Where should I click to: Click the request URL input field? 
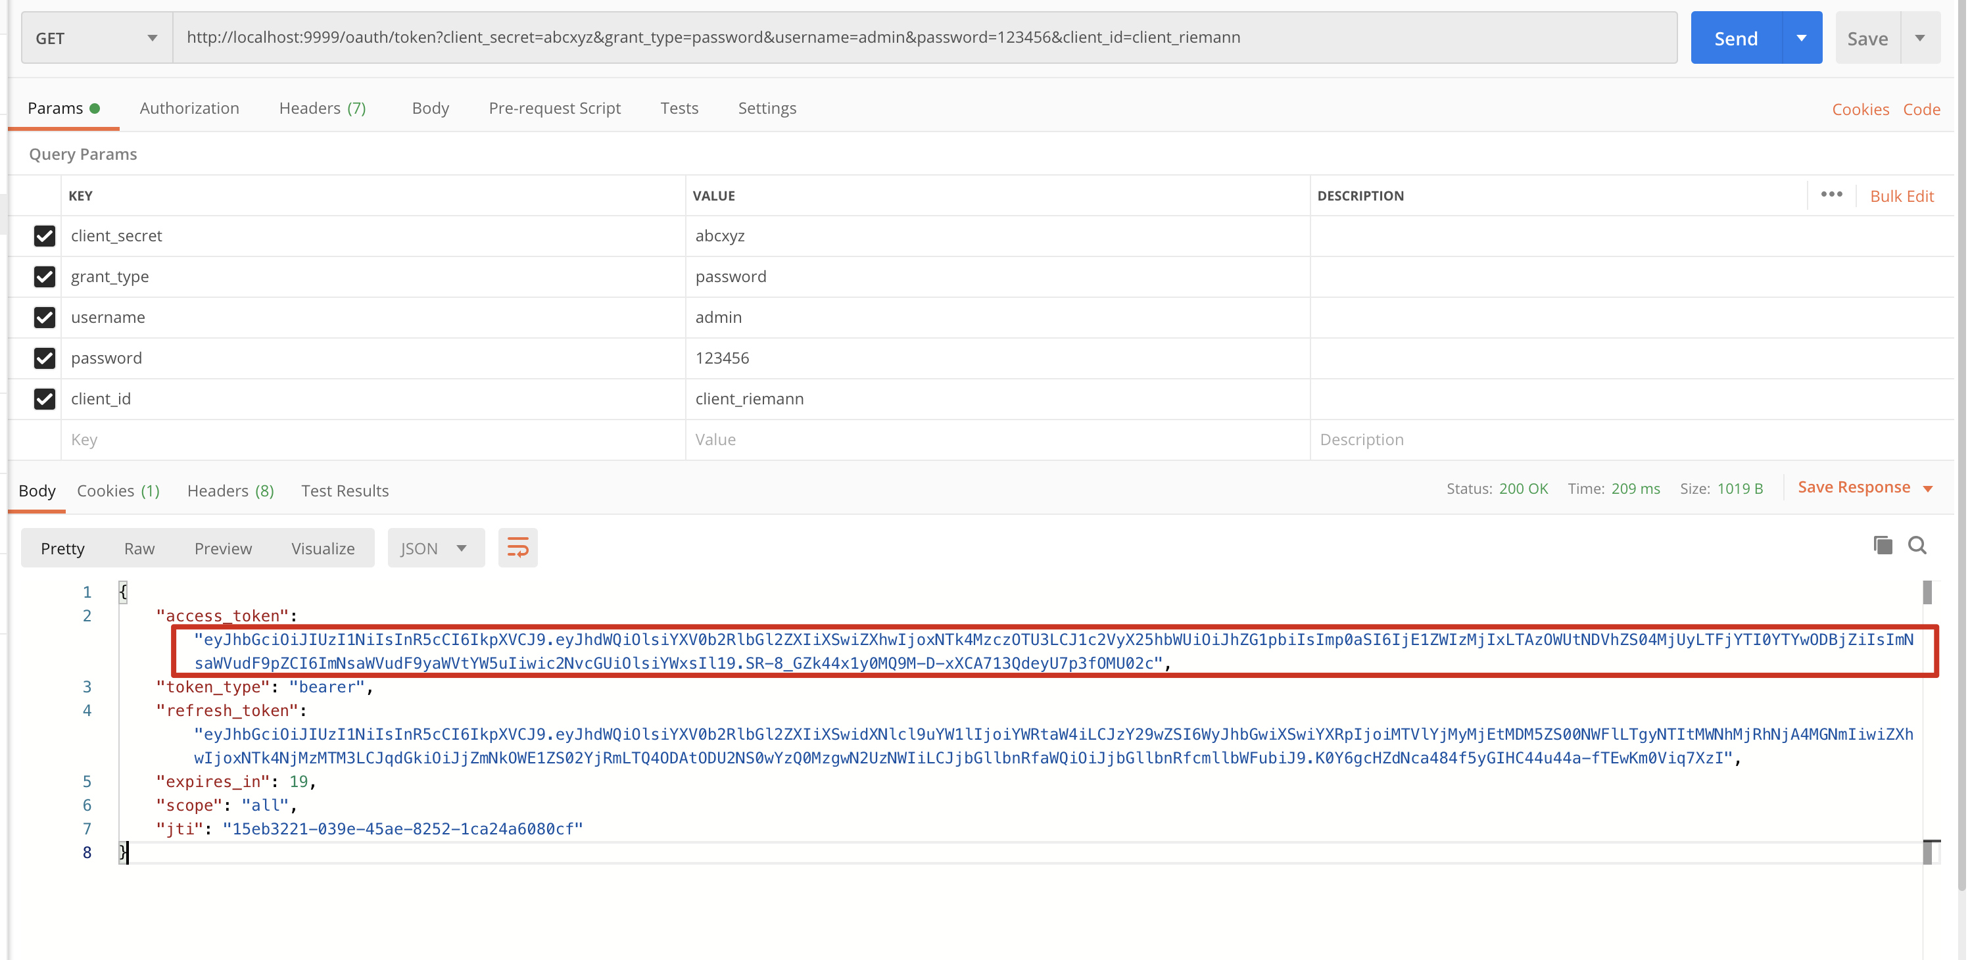coord(918,37)
